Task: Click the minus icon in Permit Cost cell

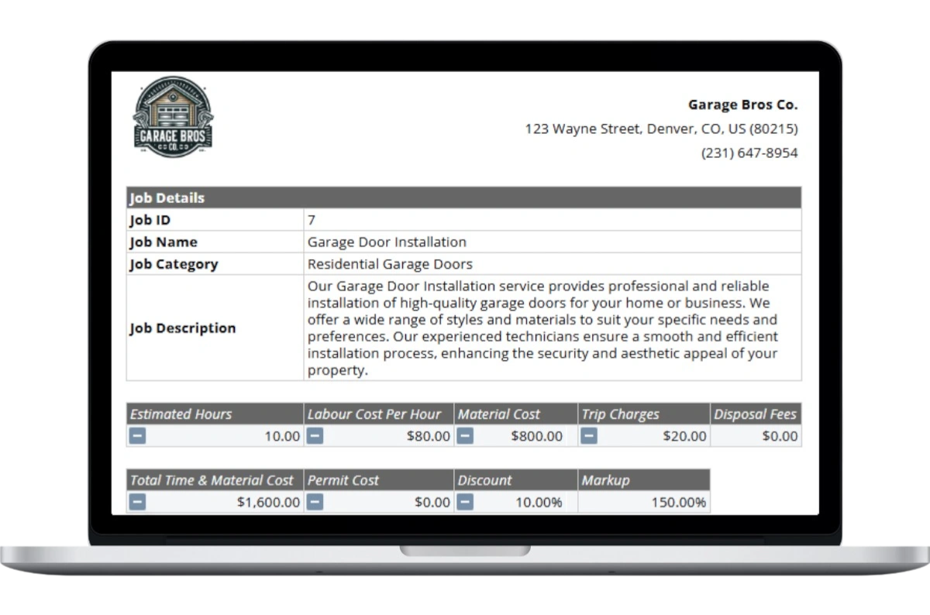Action: point(315,502)
